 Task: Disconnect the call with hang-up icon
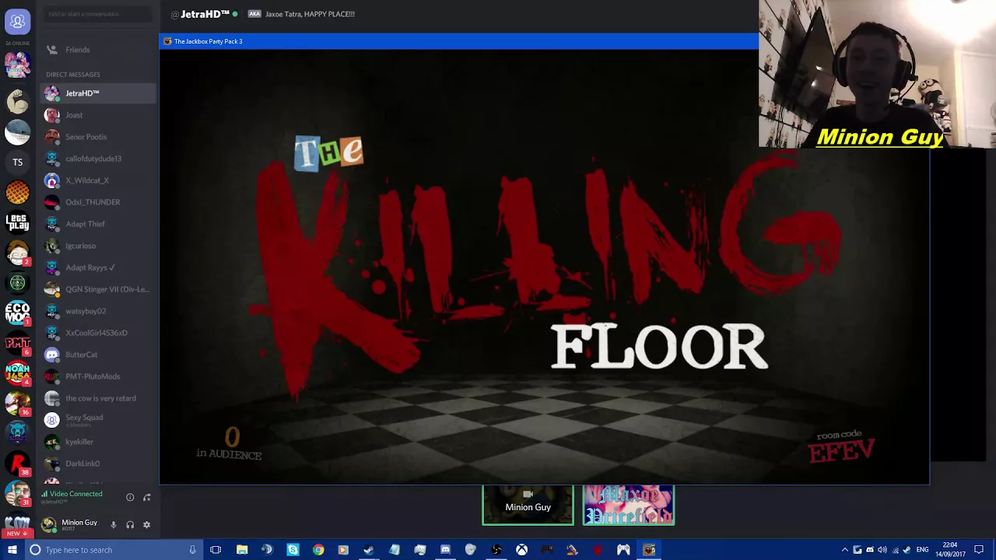click(146, 497)
